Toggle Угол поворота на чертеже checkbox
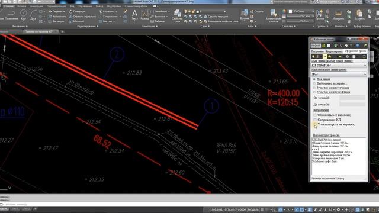The height and width of the screenshot is (213, 379). [315, 124]
